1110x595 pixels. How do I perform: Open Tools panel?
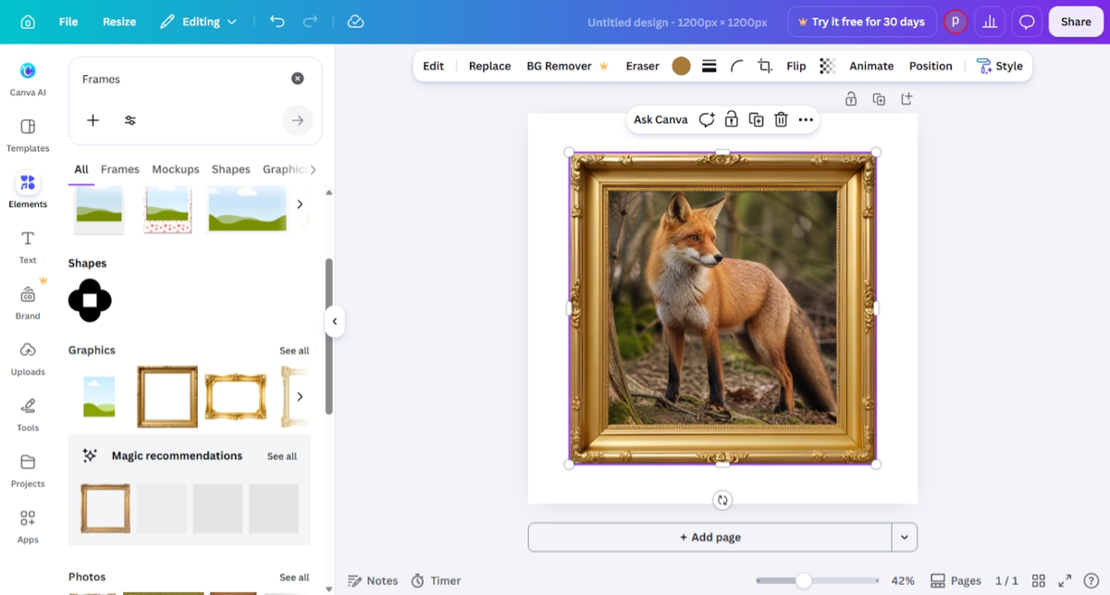point(28,415)
